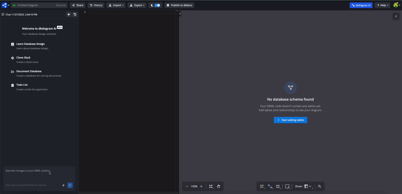Select the hand pan tool
The width and height of the screenshot is (402, 194).
point(219,186)
